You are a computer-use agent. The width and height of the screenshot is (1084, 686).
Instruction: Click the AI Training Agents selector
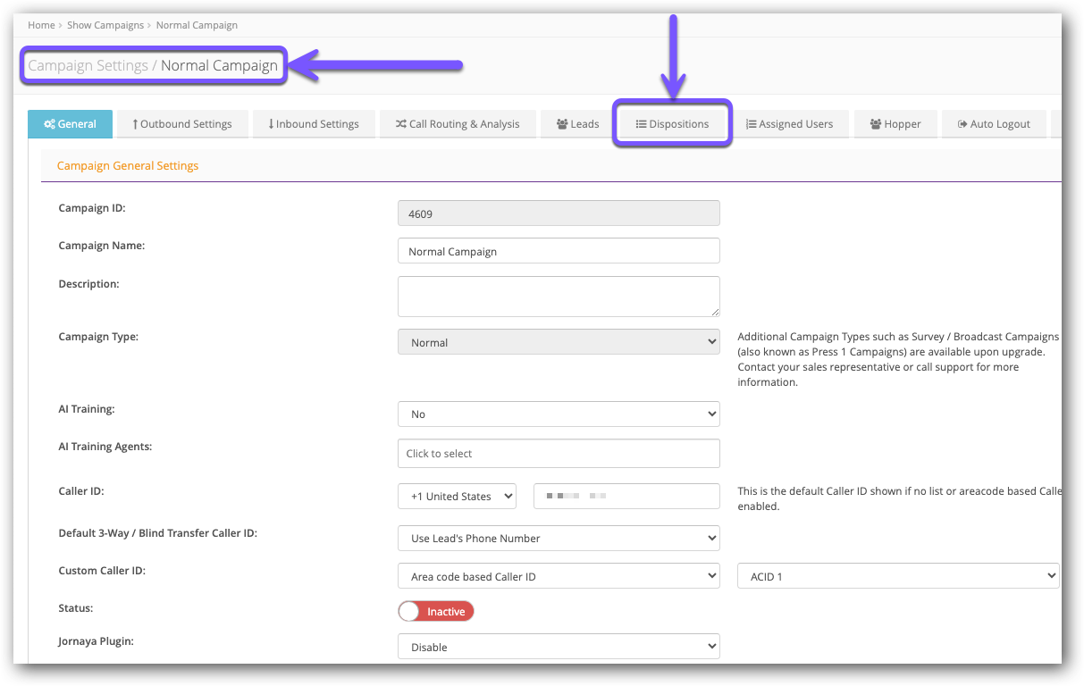tap(559, 453)
